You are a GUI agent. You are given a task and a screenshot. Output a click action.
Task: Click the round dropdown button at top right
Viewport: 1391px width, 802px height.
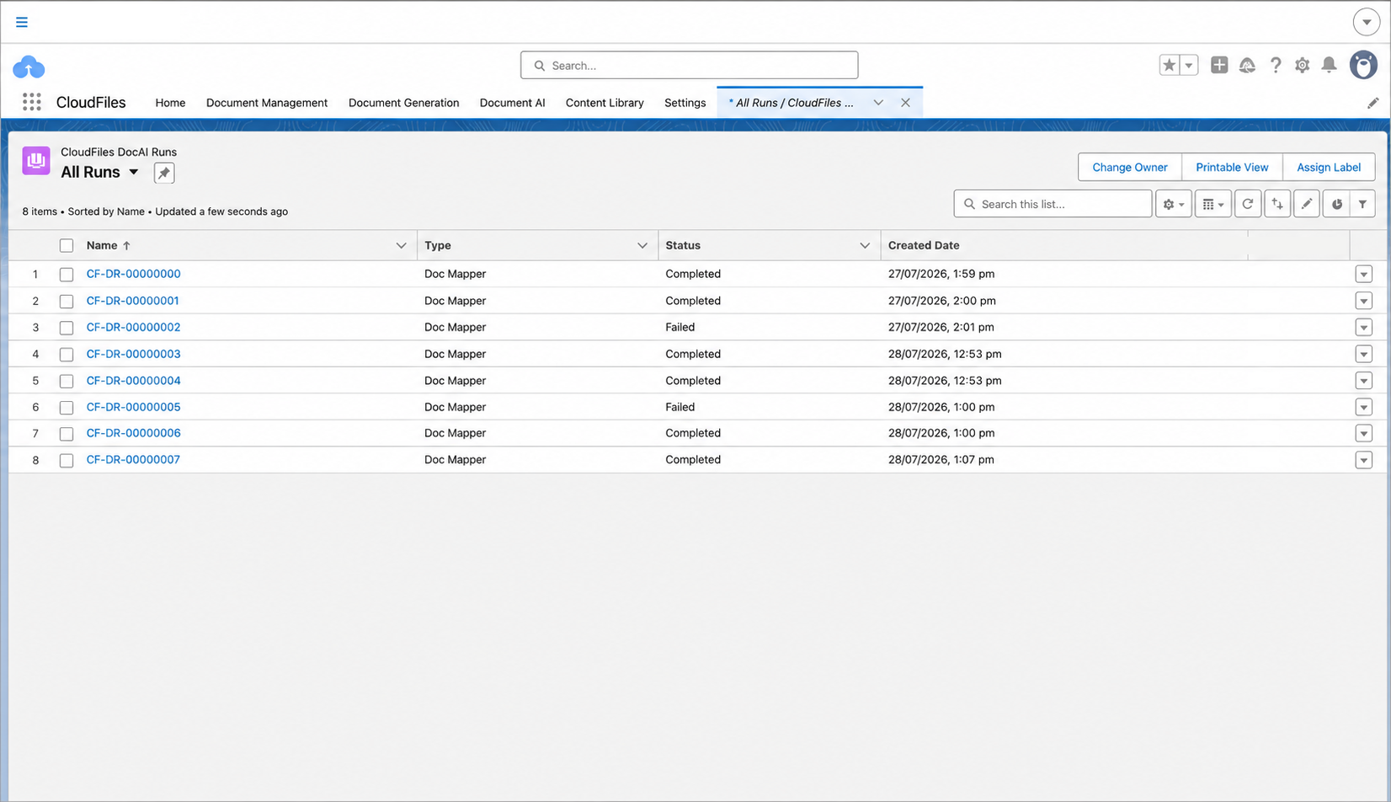pos(1367,22)
